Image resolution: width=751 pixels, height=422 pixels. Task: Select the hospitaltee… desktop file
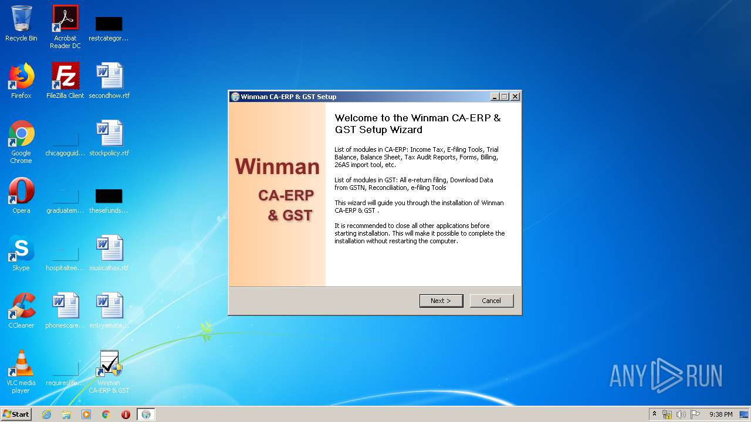click(65, 257)
